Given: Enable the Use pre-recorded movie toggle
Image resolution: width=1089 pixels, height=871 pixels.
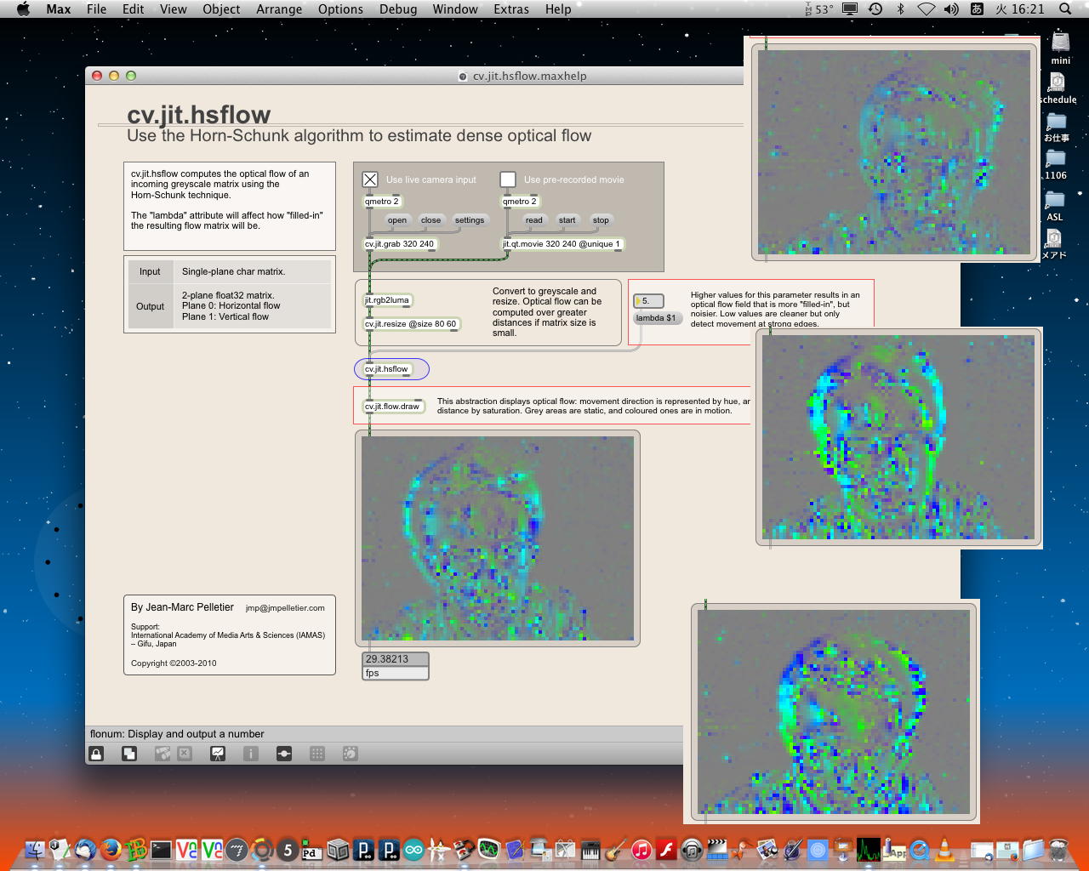Looking at the screenshot, I should (x=508, y=179).
